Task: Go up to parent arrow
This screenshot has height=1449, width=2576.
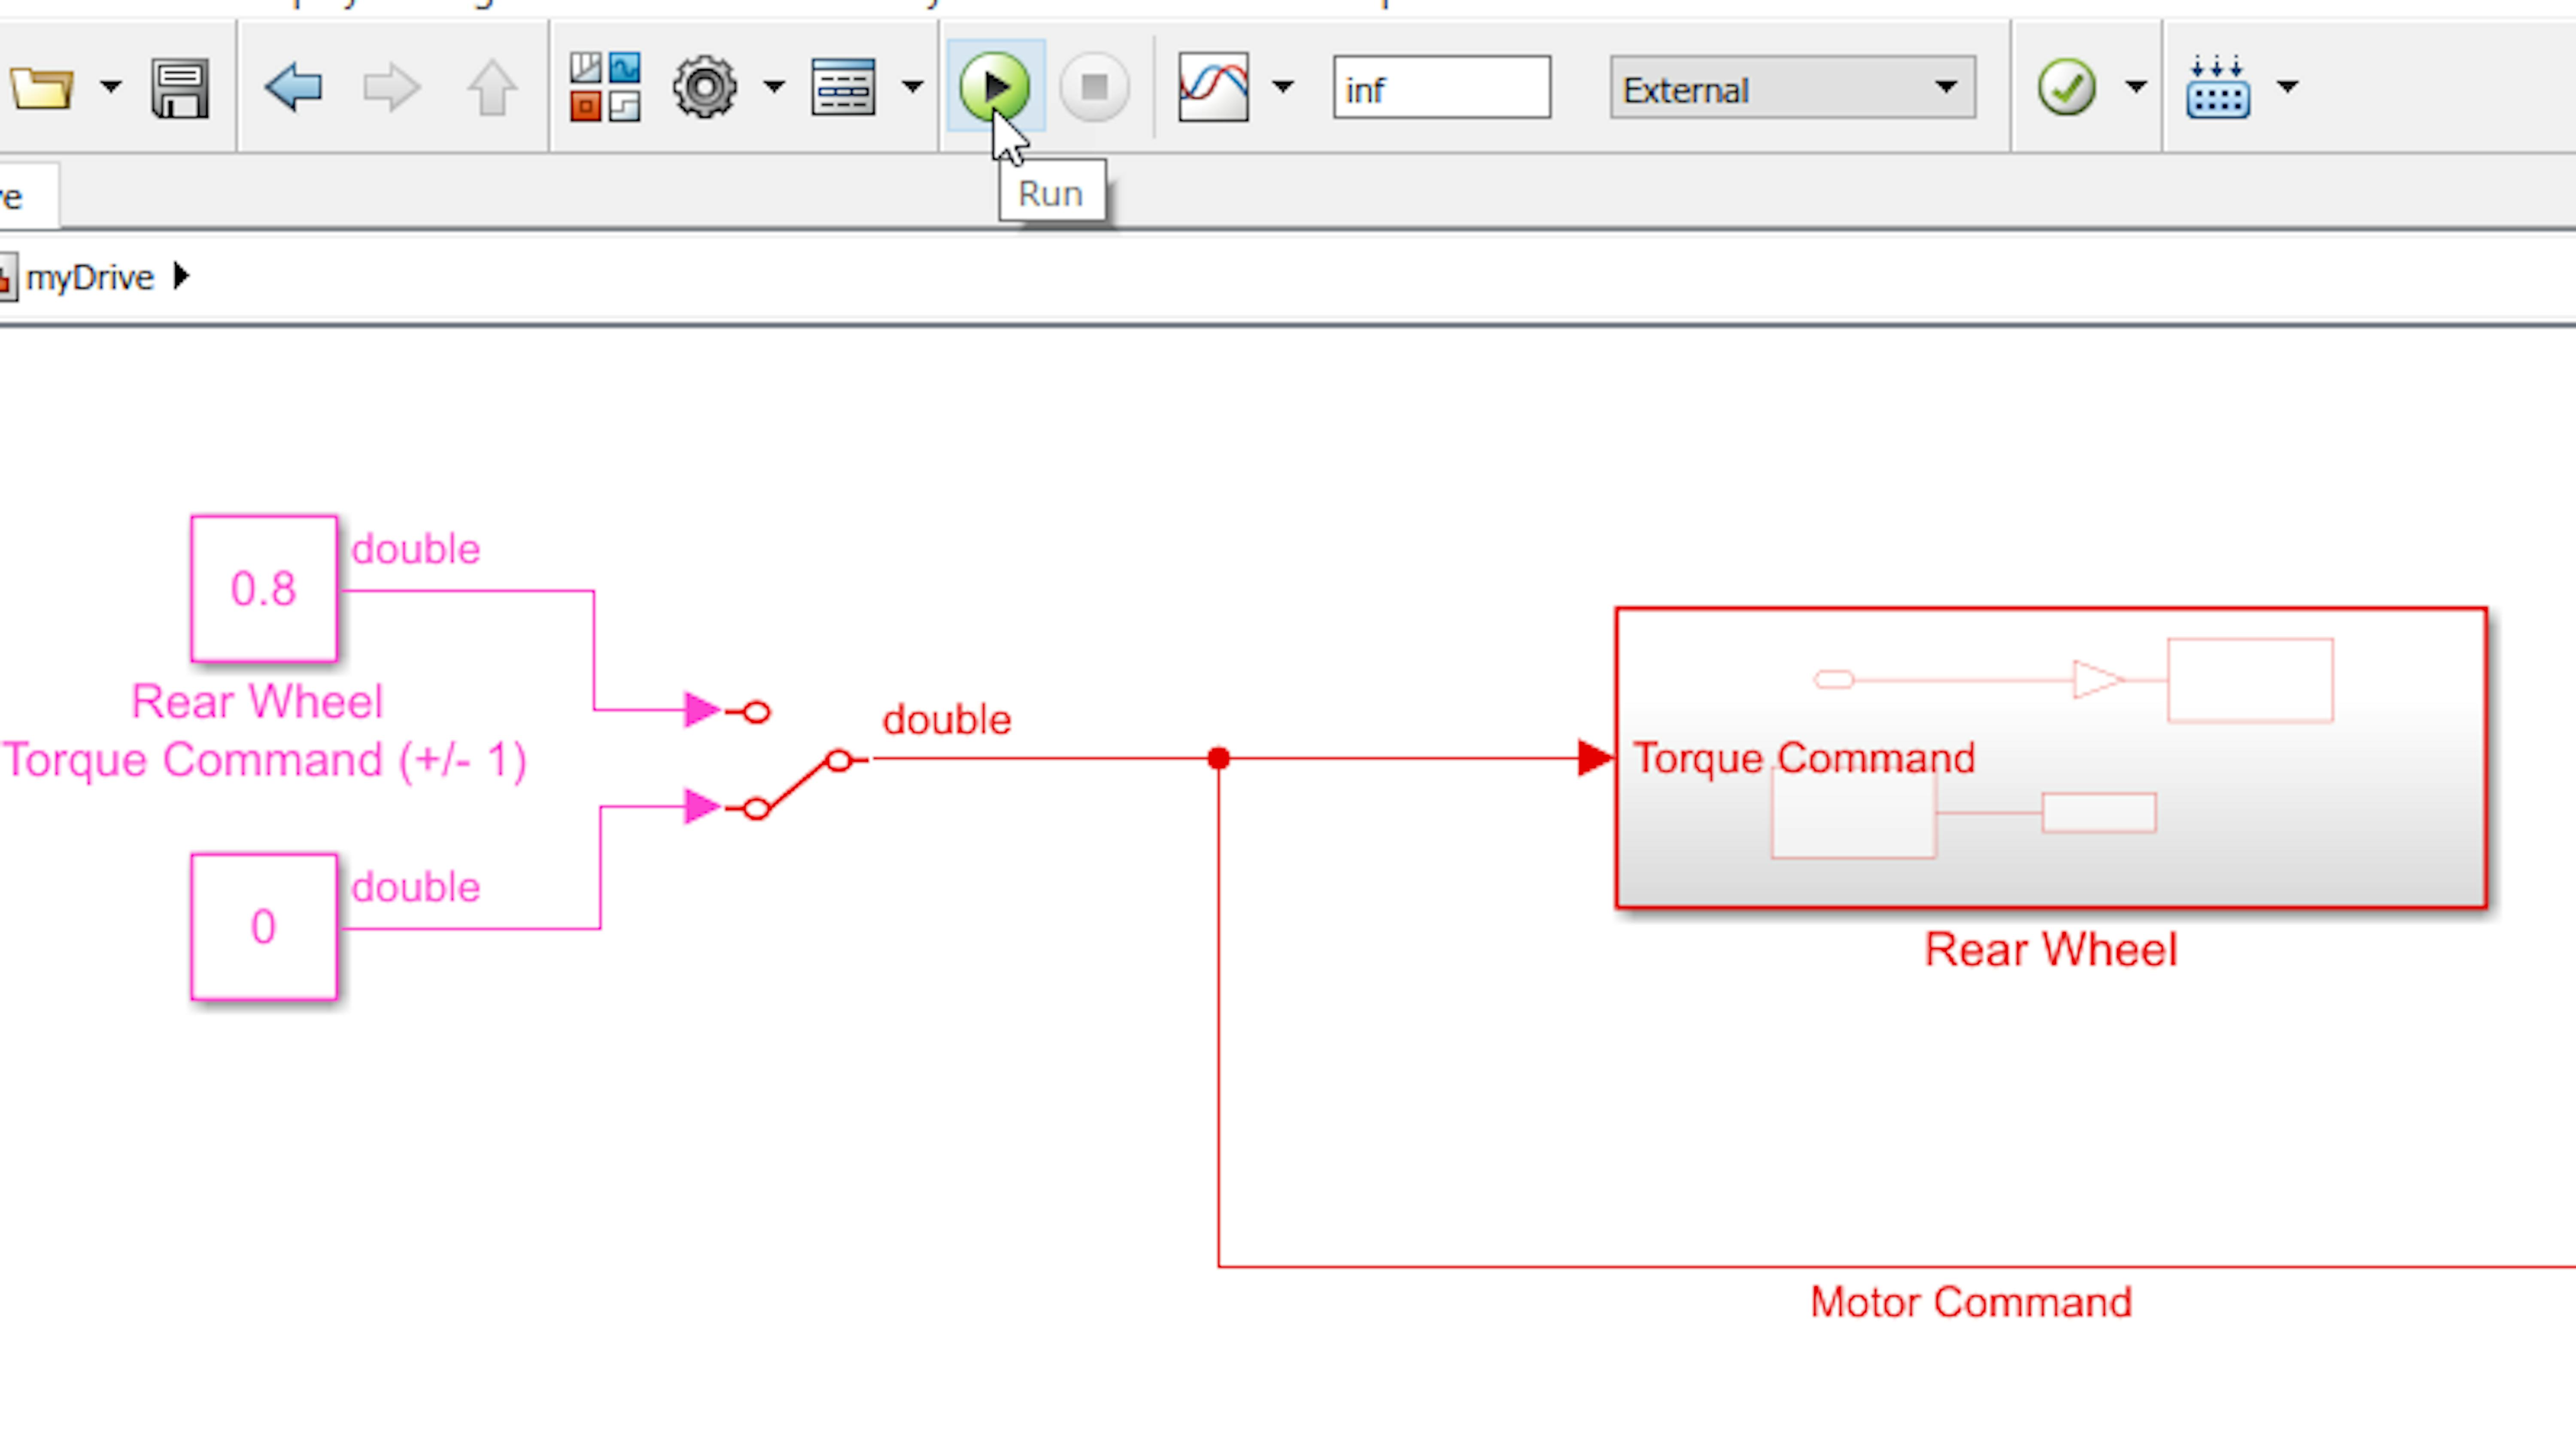Action: pos(492,88)
